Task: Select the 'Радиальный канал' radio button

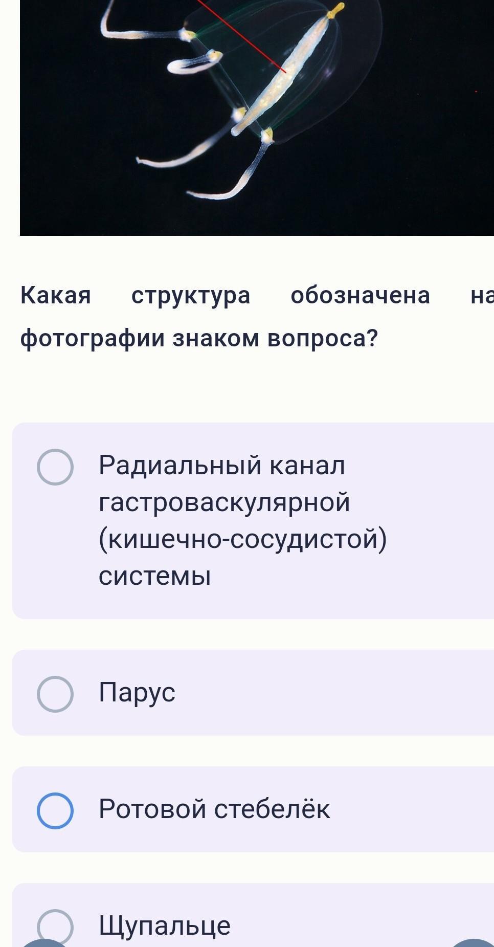Action: pyautogui.click(x=55, y=467)
